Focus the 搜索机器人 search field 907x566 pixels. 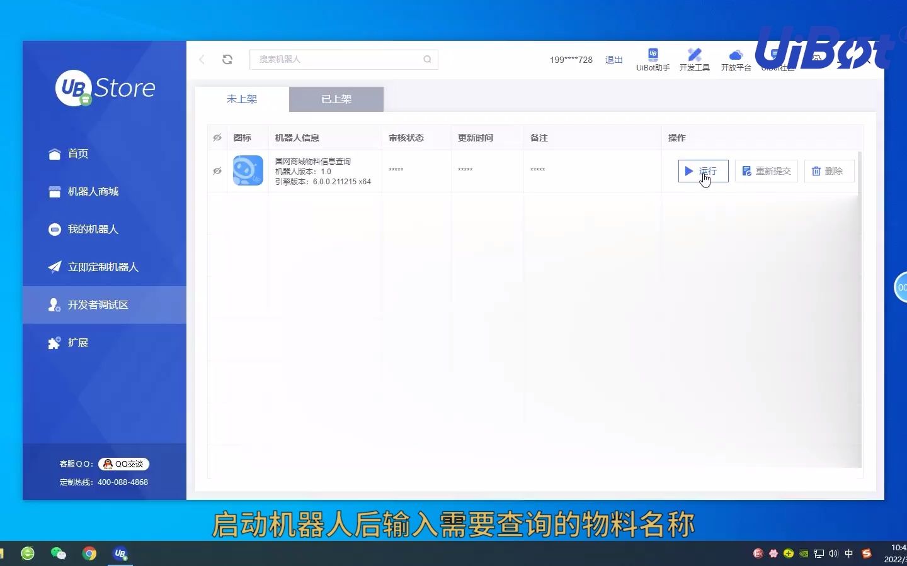pos(344,59)
